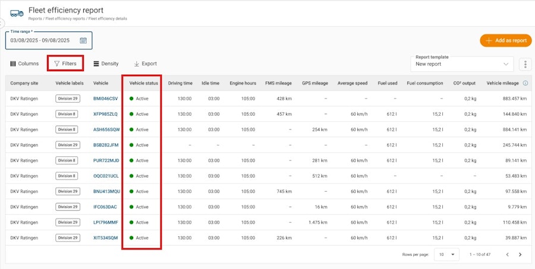Screen dimensions: 535x269
Task: Open Rows per page dropdown
Action: pyautogui.click(x=446, y=254)
